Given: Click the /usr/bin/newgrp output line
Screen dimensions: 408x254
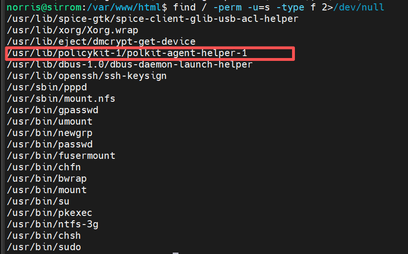Looking at the screenshot, I should pyautogui.click(x=50, y=133).
